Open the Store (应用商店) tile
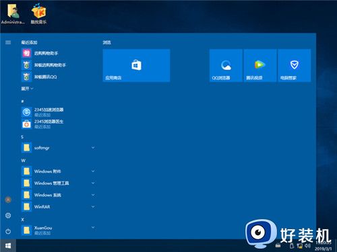The image size is (337, 252). 136,65
